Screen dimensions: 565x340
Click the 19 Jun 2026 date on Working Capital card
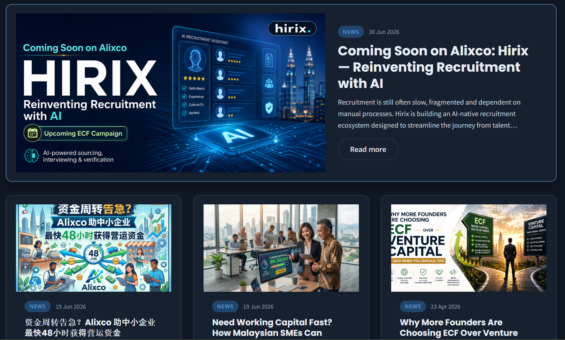(x=258, y=307)
